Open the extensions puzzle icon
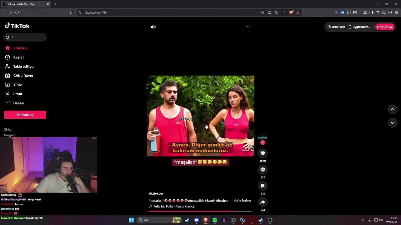 [x=349, y=12]
